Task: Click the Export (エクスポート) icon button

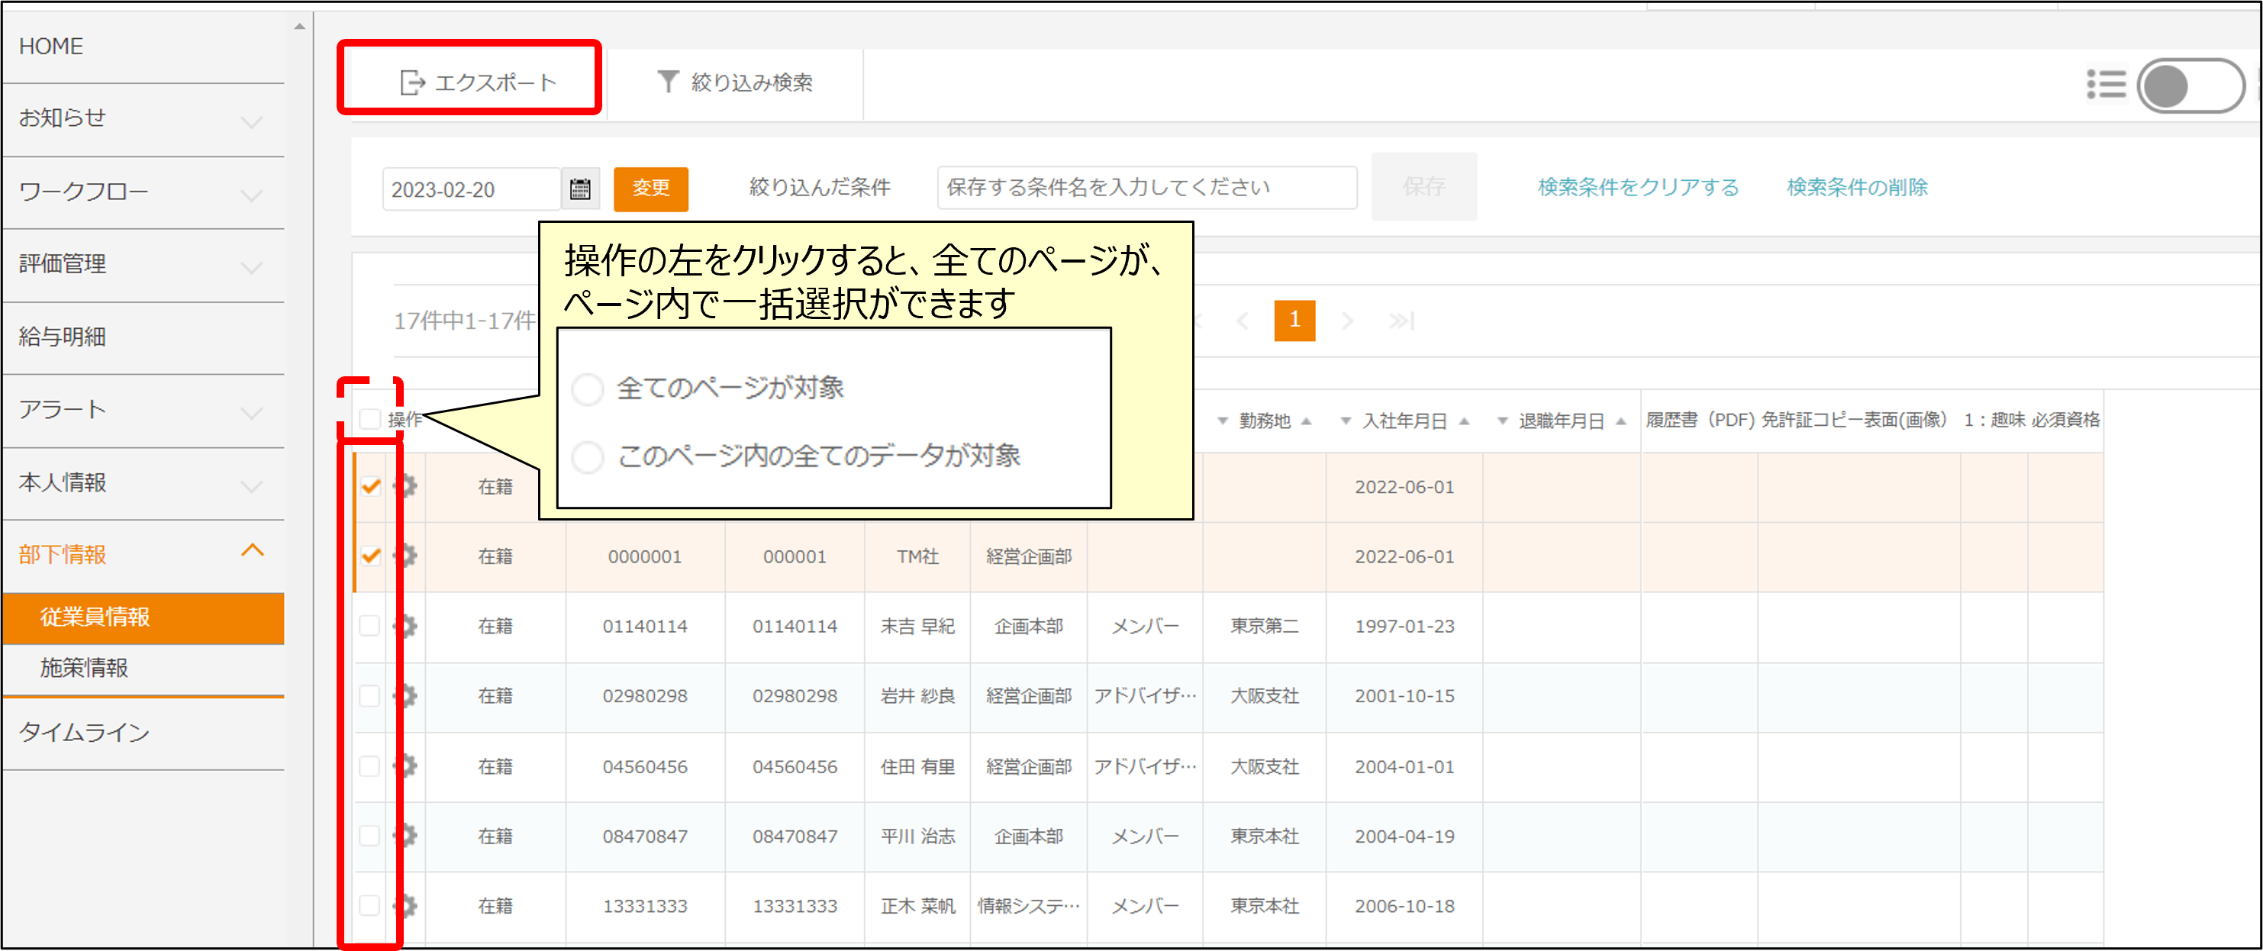Action: tap(412, 82)
